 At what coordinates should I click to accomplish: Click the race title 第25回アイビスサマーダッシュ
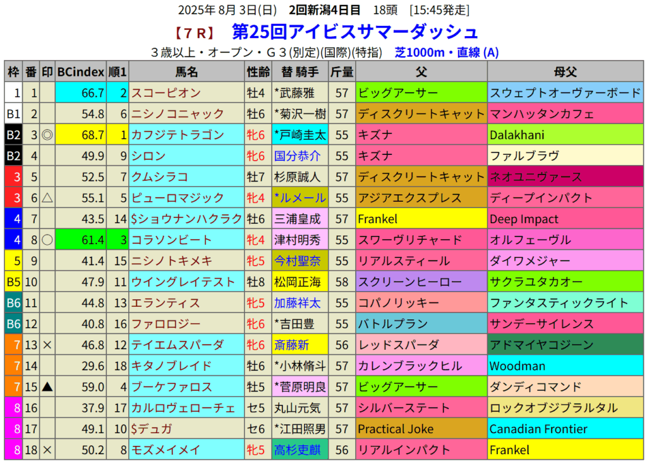(x=354, y=32)
